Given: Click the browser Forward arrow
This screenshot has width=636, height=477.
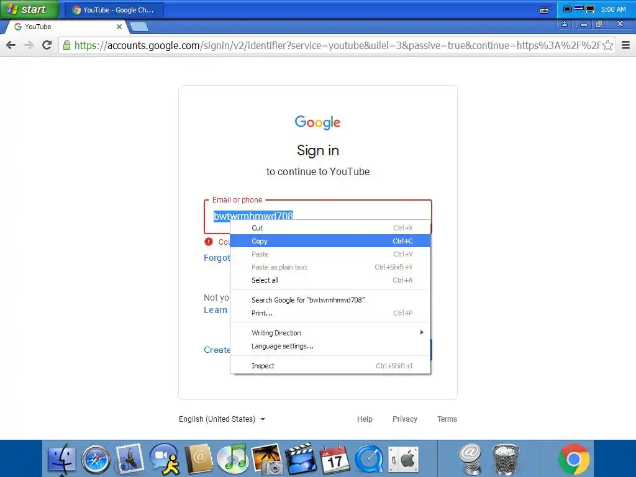Looking at the screenshot, I should click(29, 45).
